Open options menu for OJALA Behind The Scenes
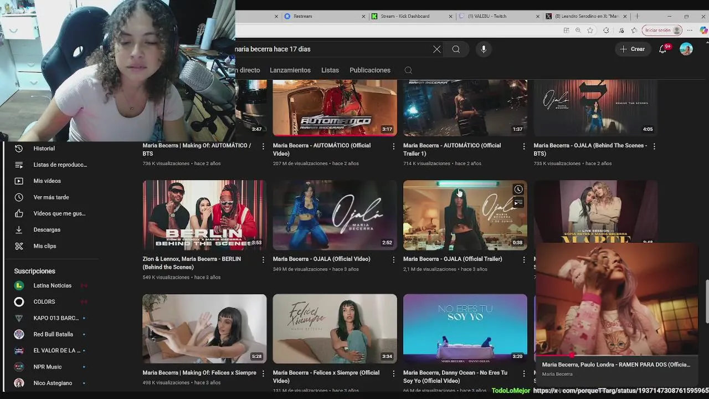 coord(654,146)
